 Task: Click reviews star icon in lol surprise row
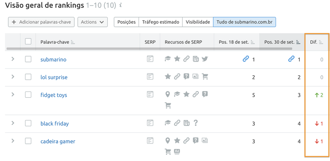[168, 77]
